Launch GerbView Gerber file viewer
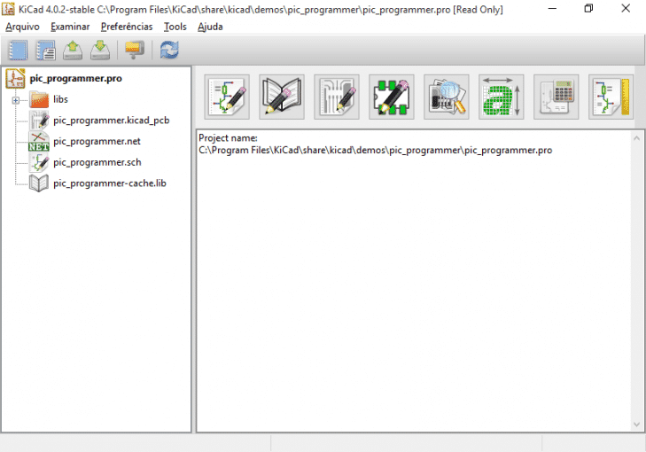Screen dimensions: 646x452 (447, 97)
